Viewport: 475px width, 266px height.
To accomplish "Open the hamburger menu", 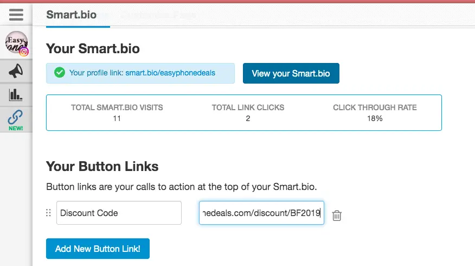I will click(x=16, y=15).
